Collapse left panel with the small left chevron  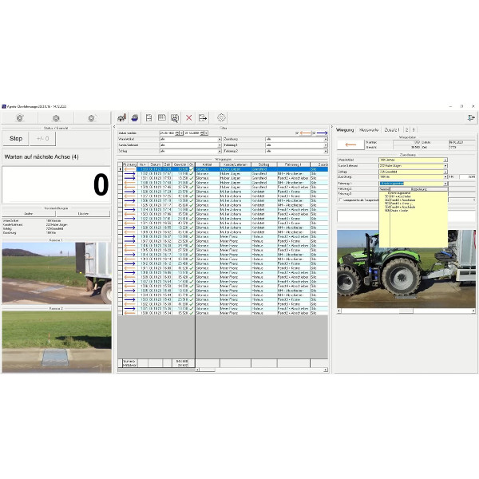pyautogui.click(x=114, y=126)
